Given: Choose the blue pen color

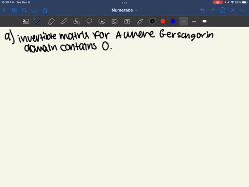Looking at the screenshot, I should point(173,21).
